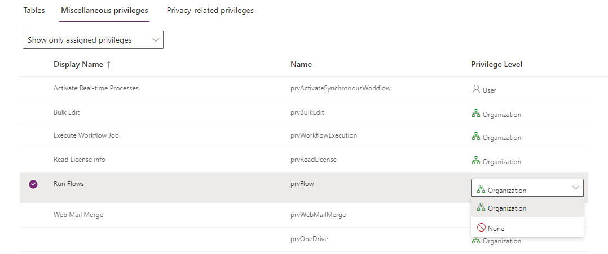The width and height of the screenshot is (608, 254).
Task: Select the Bulk Edit row name
Action: tap(67, 112)
